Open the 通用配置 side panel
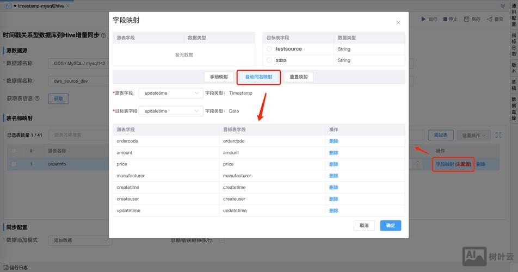This screenshot has height=272, width=518. 514,15
